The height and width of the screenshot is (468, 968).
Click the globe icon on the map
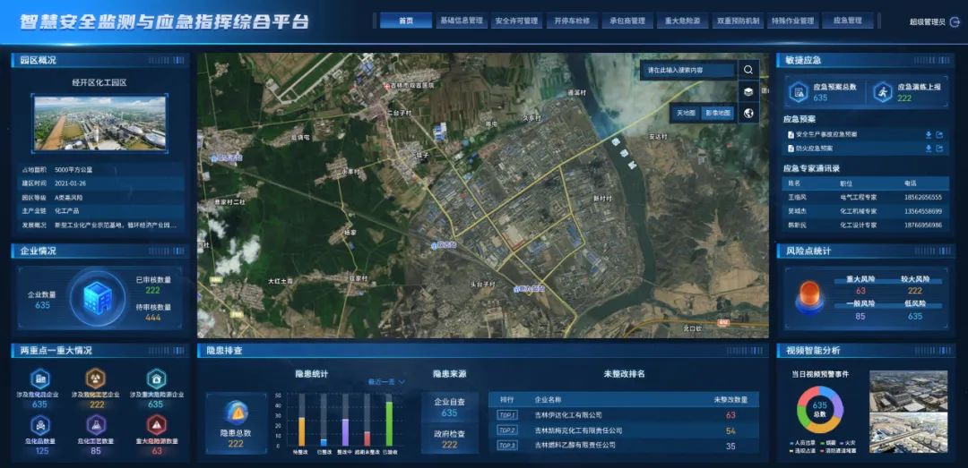748,113
